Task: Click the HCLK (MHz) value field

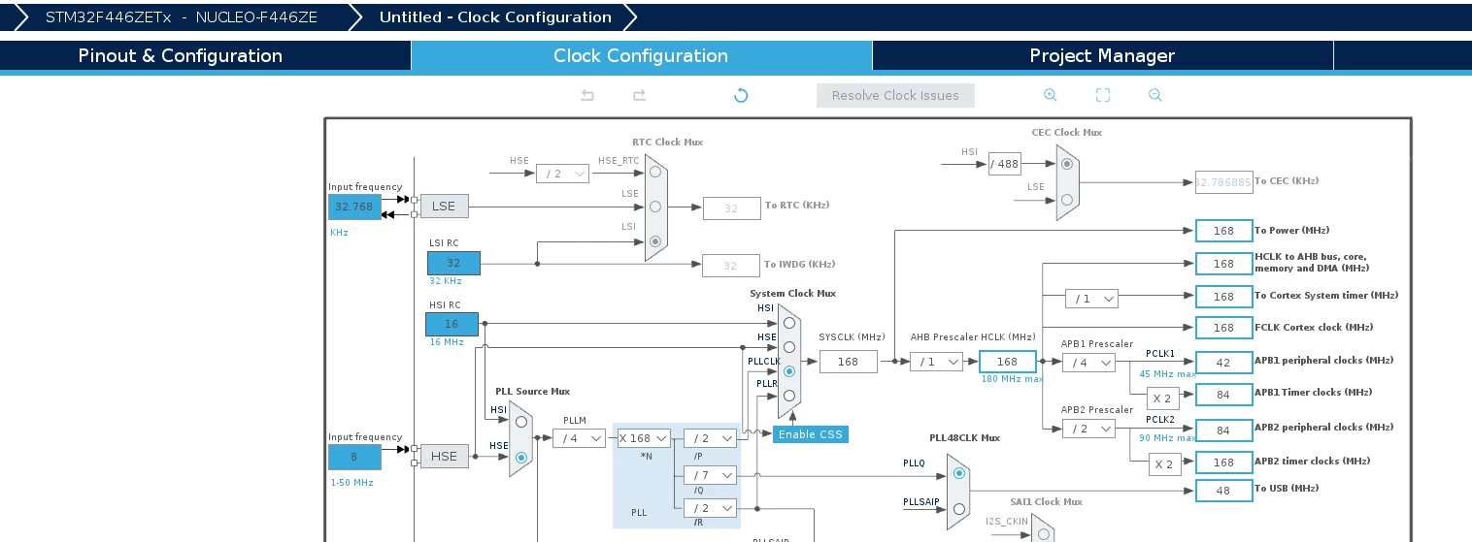Action: coord(1008,362)
